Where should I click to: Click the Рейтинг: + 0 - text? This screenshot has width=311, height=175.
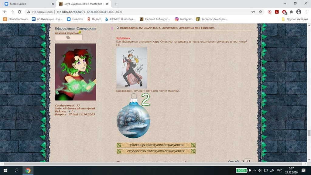(65, 111)
